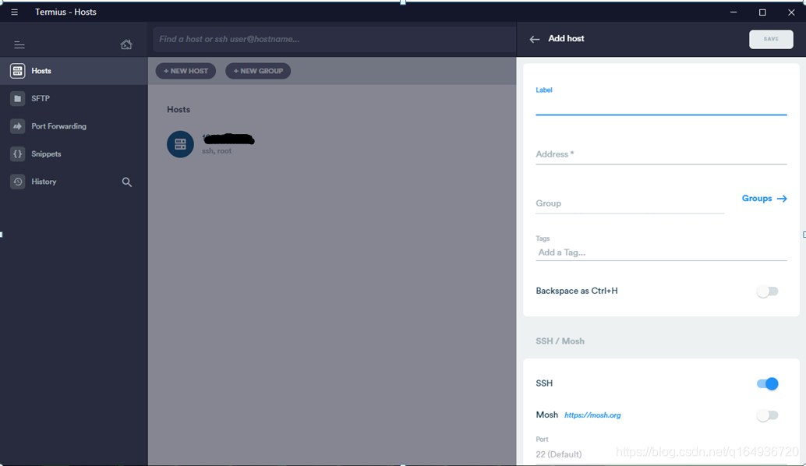Open the Snippets section
The width and height of the screenshot is (806, 466).
73,154
